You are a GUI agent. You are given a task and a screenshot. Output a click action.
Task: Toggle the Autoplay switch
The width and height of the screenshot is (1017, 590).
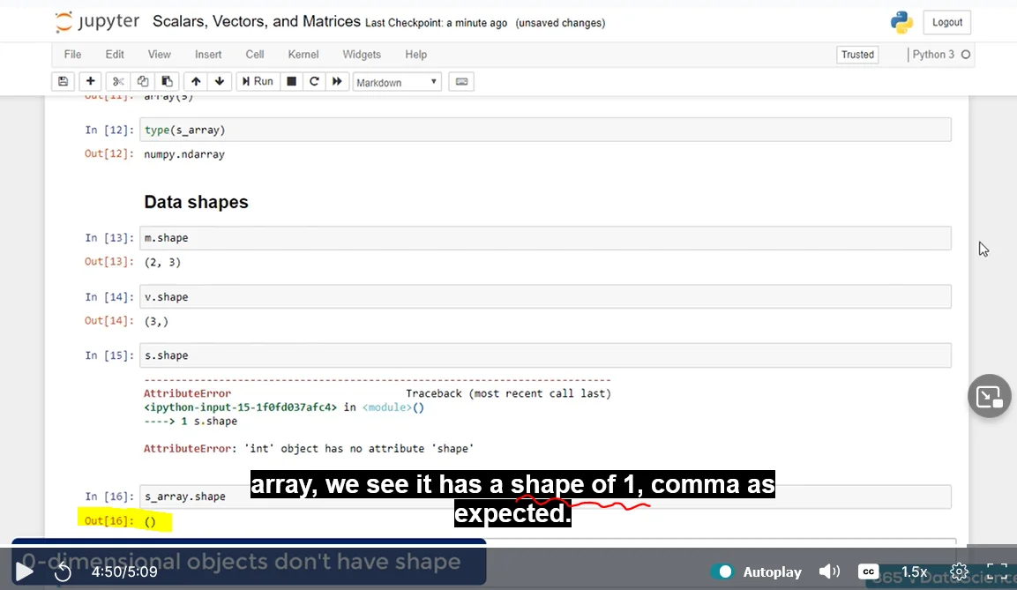[x=722, y=571]
